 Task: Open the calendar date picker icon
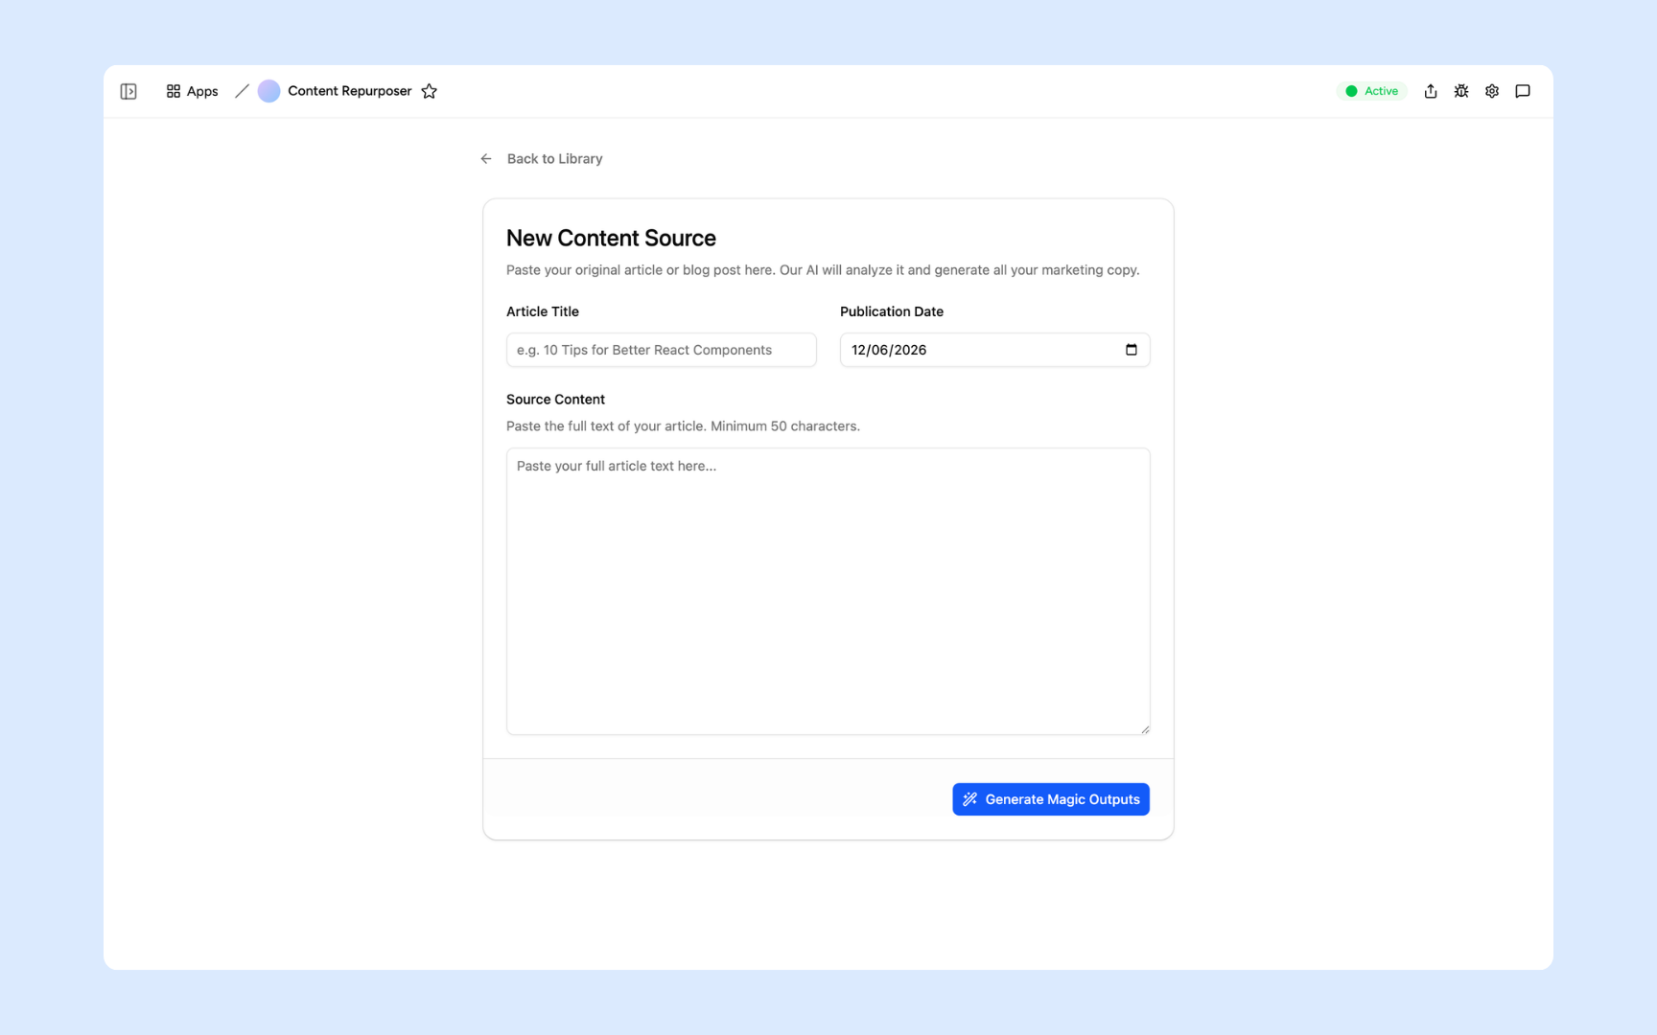1132,350
